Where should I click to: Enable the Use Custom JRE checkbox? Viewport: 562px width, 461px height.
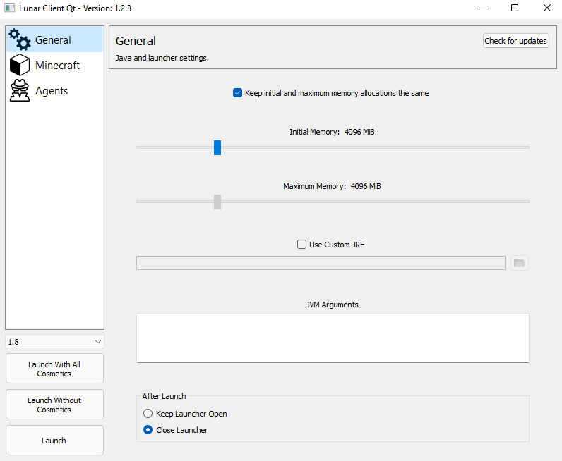[302, 245]
